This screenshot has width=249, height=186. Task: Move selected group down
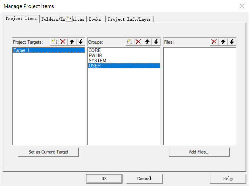click(156, 42)
